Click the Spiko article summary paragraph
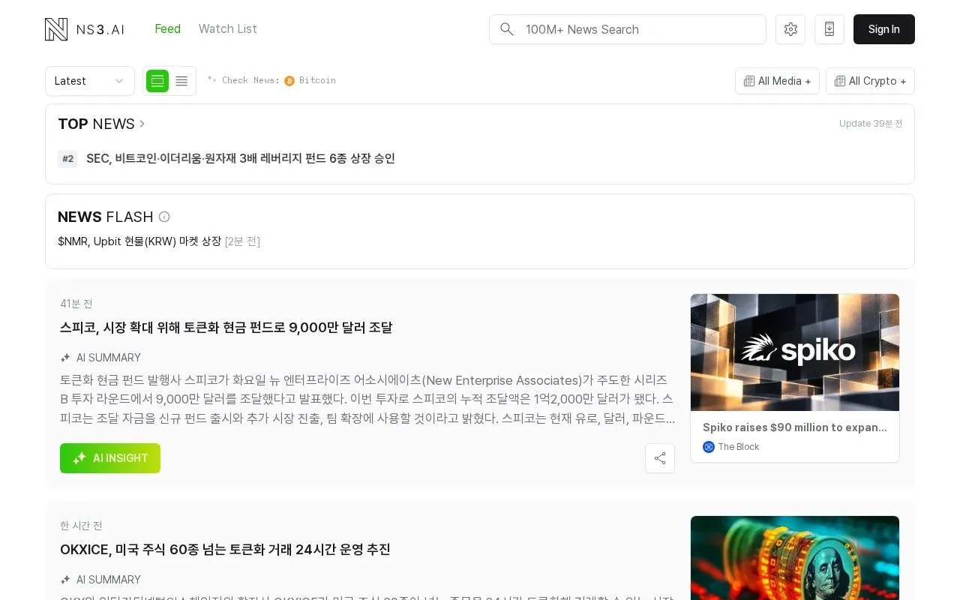960x600 pixels. coord(367,400)
